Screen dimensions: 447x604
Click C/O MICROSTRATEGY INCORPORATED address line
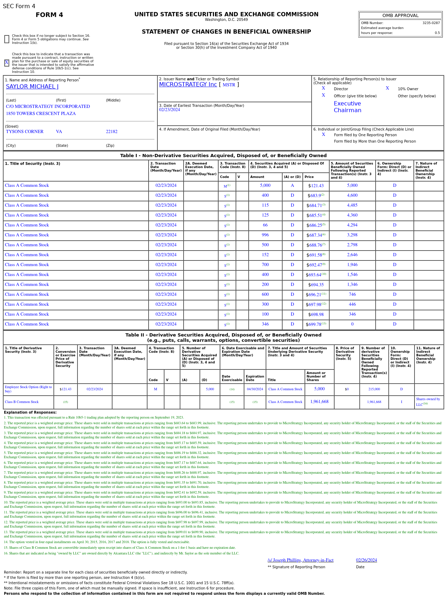[x=48, y=107]
